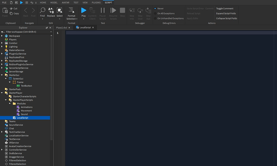Select SoundService in Explorer
Image resolution: width=277 pixels, height=166 pixels.
[x=16, y=125]
